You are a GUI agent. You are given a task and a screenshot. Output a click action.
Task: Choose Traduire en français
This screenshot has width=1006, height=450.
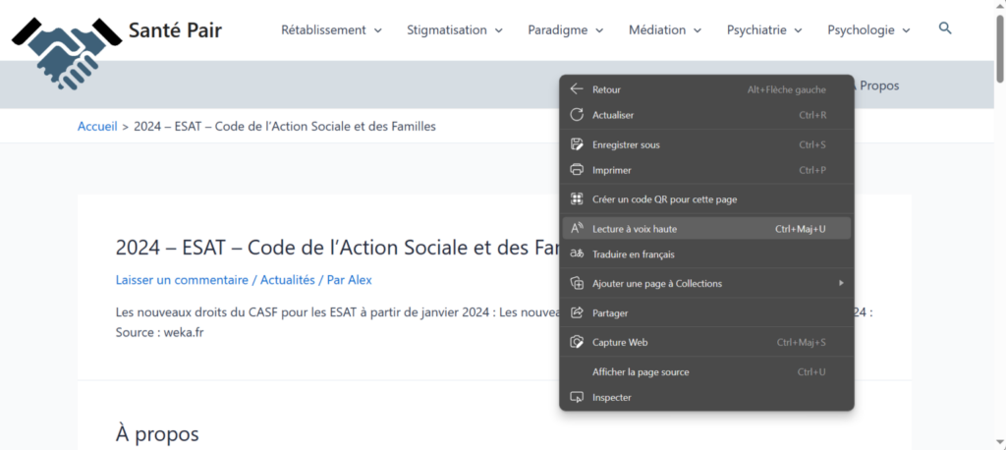pyautogui.click(x=706, y=254)
